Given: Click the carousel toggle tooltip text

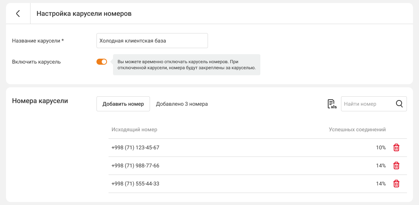Looking at the screenshot, I should [x=187, y=65].
